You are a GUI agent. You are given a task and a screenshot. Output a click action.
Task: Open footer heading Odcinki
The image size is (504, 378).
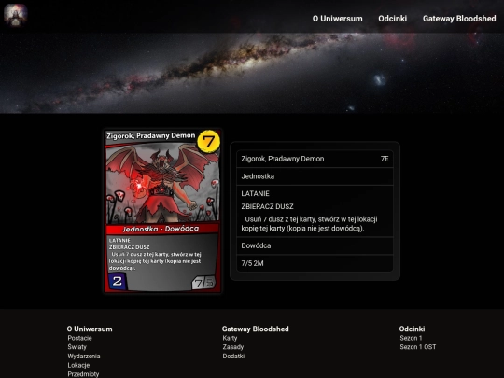412,329
